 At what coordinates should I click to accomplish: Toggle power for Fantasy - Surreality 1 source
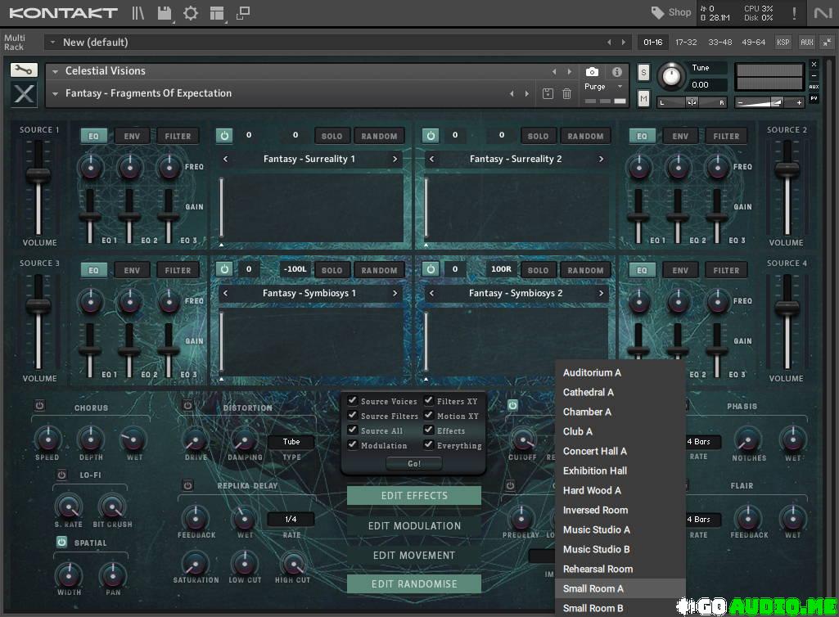pos(224,135)
